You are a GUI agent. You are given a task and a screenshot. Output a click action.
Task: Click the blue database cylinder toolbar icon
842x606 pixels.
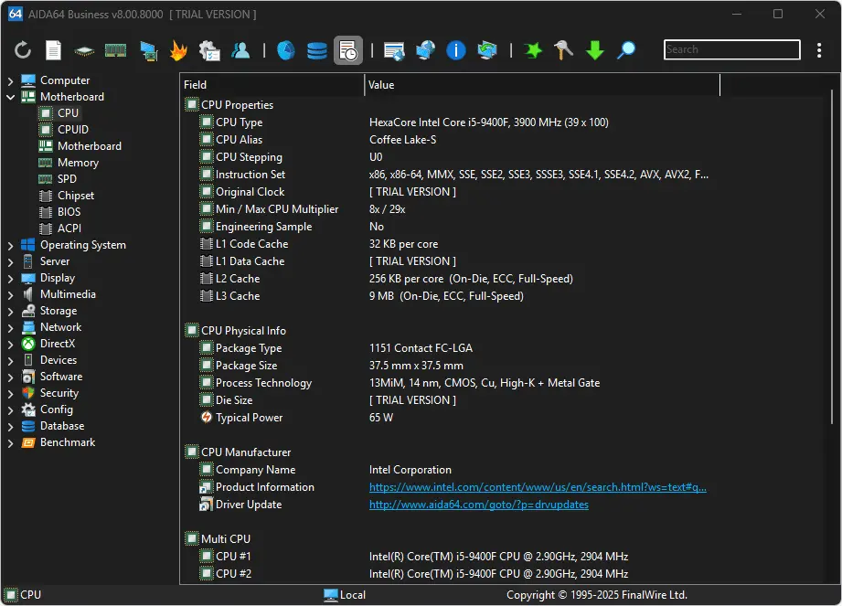coord(317,51)
